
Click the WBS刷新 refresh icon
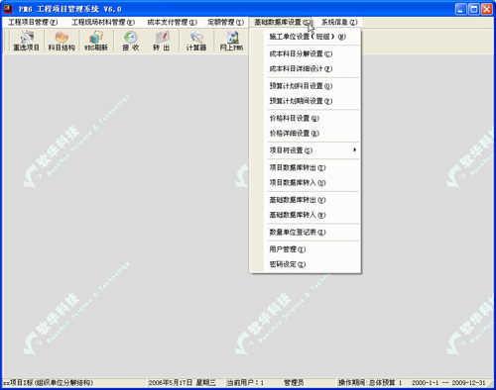(96, 41)
